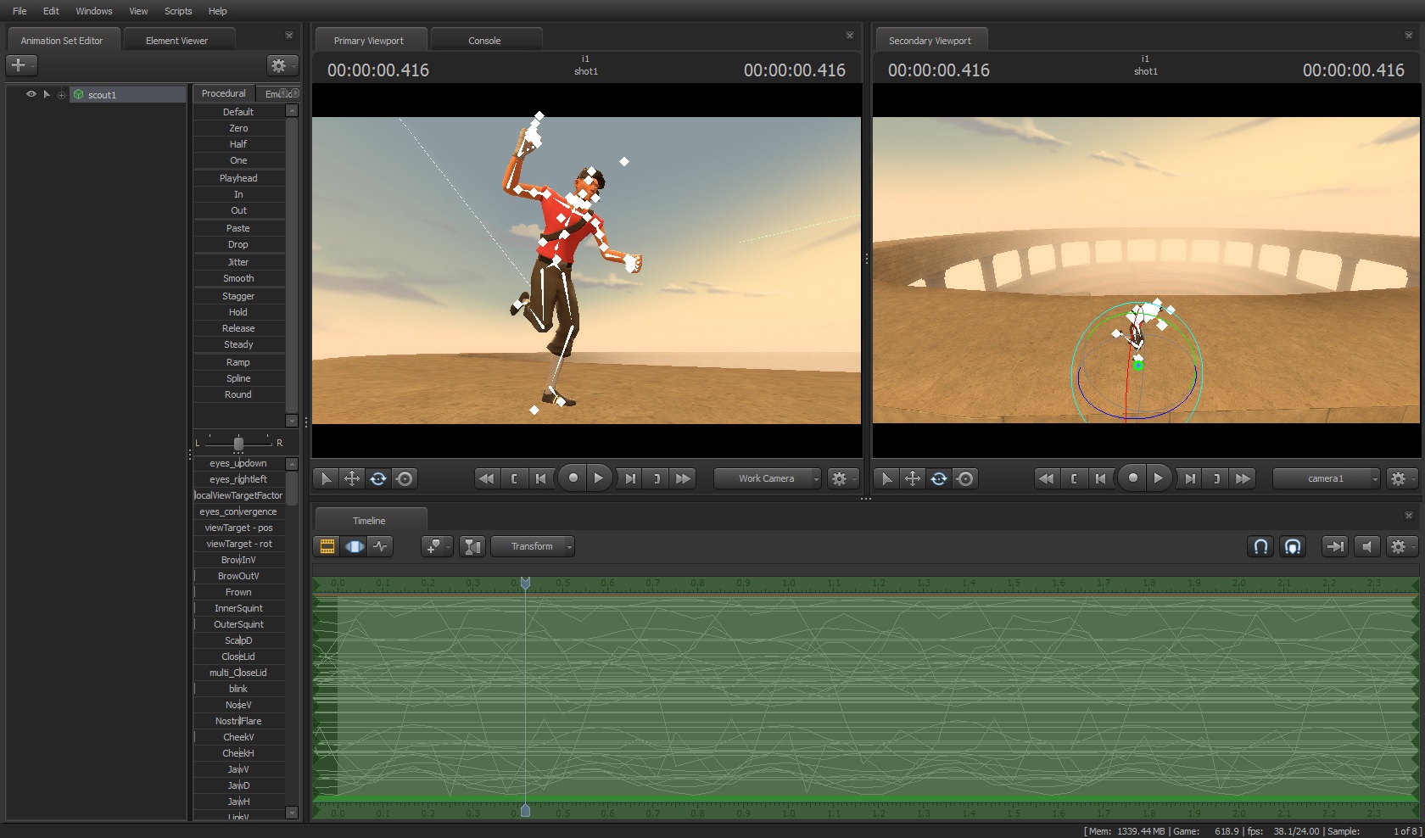This screenshot has width=1425, height=838.
Task: Toggle timeline snapping magnet
Action: [x=1260, y=547]
